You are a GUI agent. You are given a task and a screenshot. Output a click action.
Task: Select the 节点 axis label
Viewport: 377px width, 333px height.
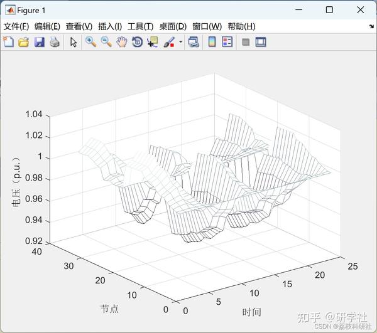[109, 309]
